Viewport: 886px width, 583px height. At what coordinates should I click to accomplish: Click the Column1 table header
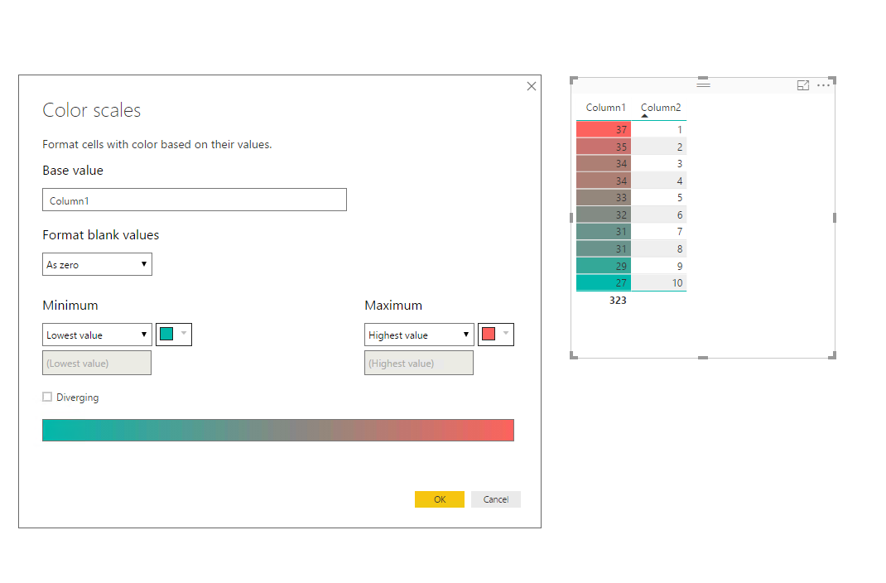(x=605, y=108)
